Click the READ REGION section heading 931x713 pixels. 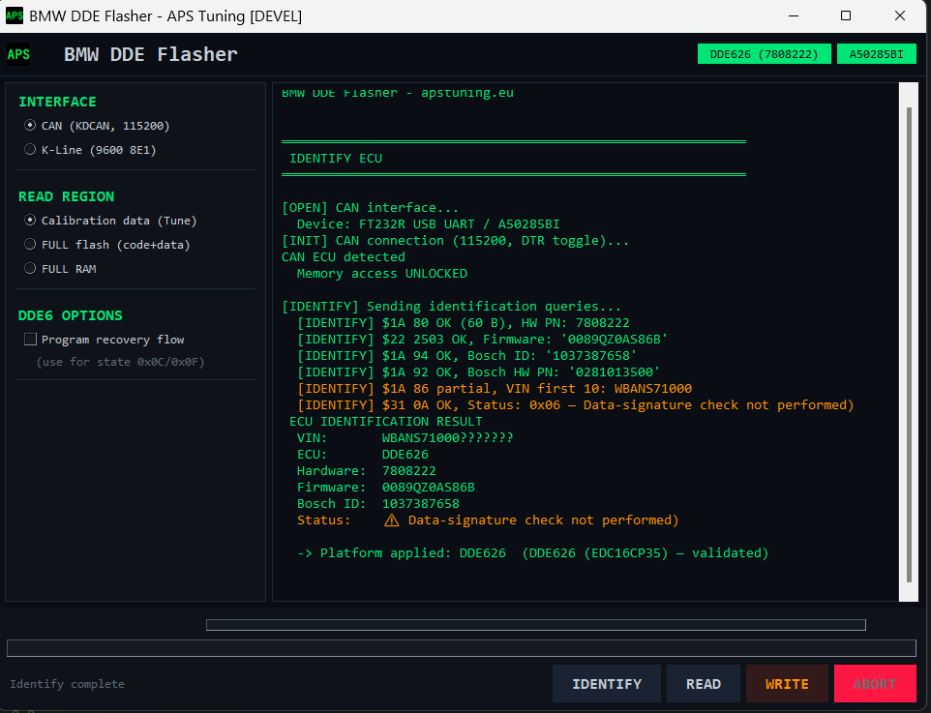66,196
